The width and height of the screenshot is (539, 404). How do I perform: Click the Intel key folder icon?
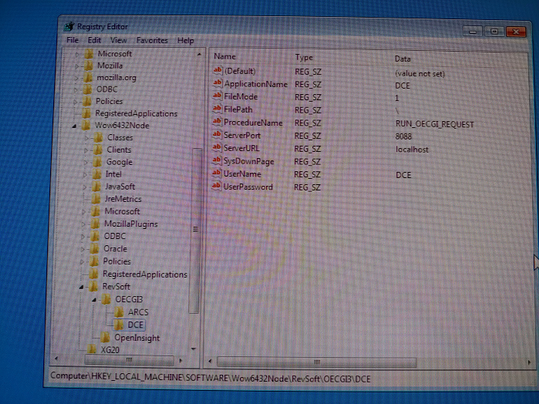pyautogui.click(x=97, y=174)
